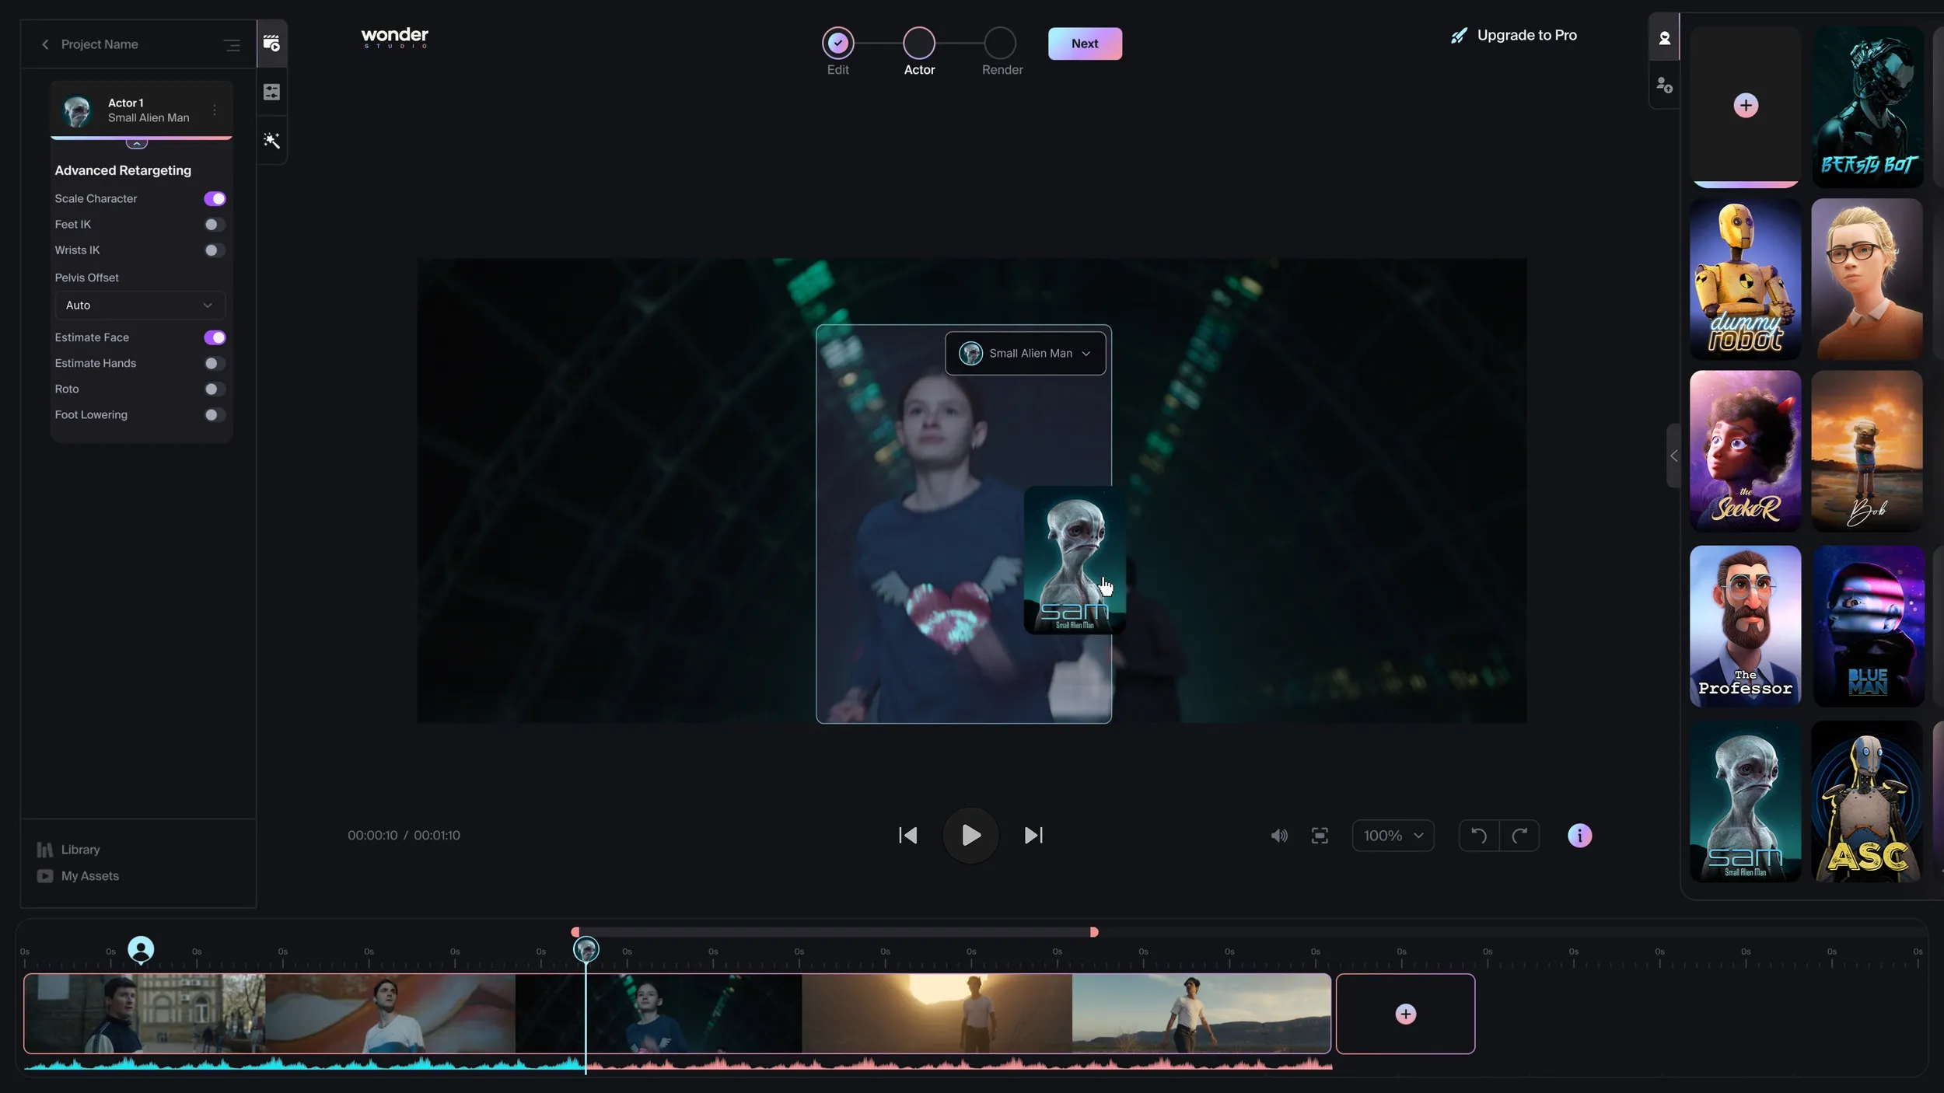Skip to the next clip
This screenshot has height=1093, width=1944.
tap(1033, 836)
